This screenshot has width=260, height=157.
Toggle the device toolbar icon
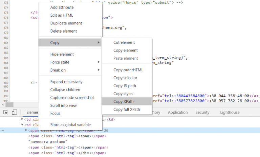14,112
